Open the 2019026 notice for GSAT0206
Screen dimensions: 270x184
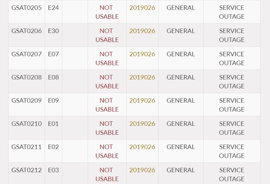tap(142, 31)
